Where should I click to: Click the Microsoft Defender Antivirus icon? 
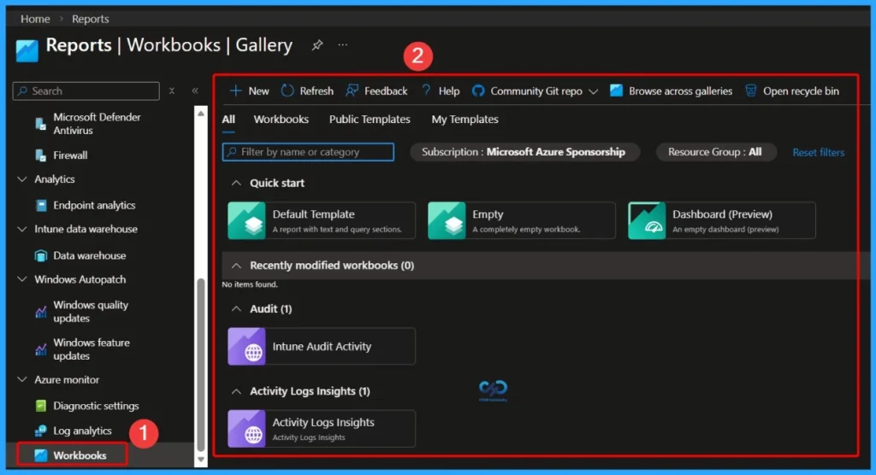(x=41, y=124)
